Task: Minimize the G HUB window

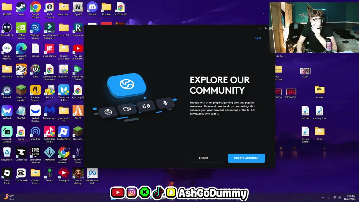Action: pos(260,28)
